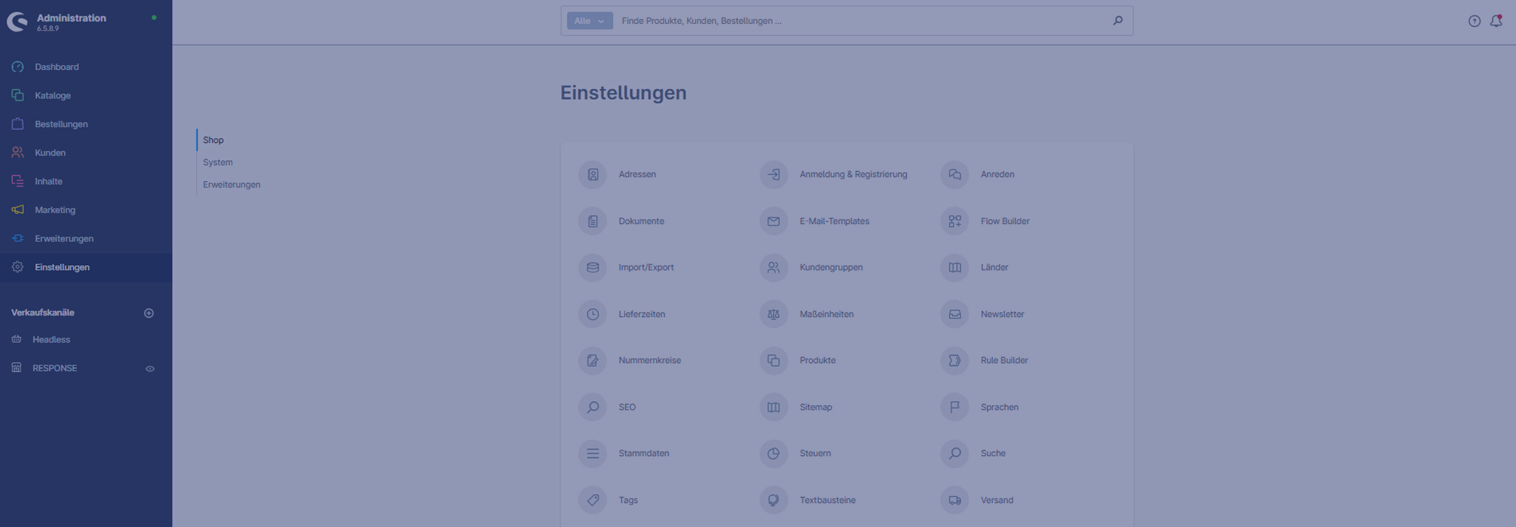Open the Tags label icon

[593, 500]
